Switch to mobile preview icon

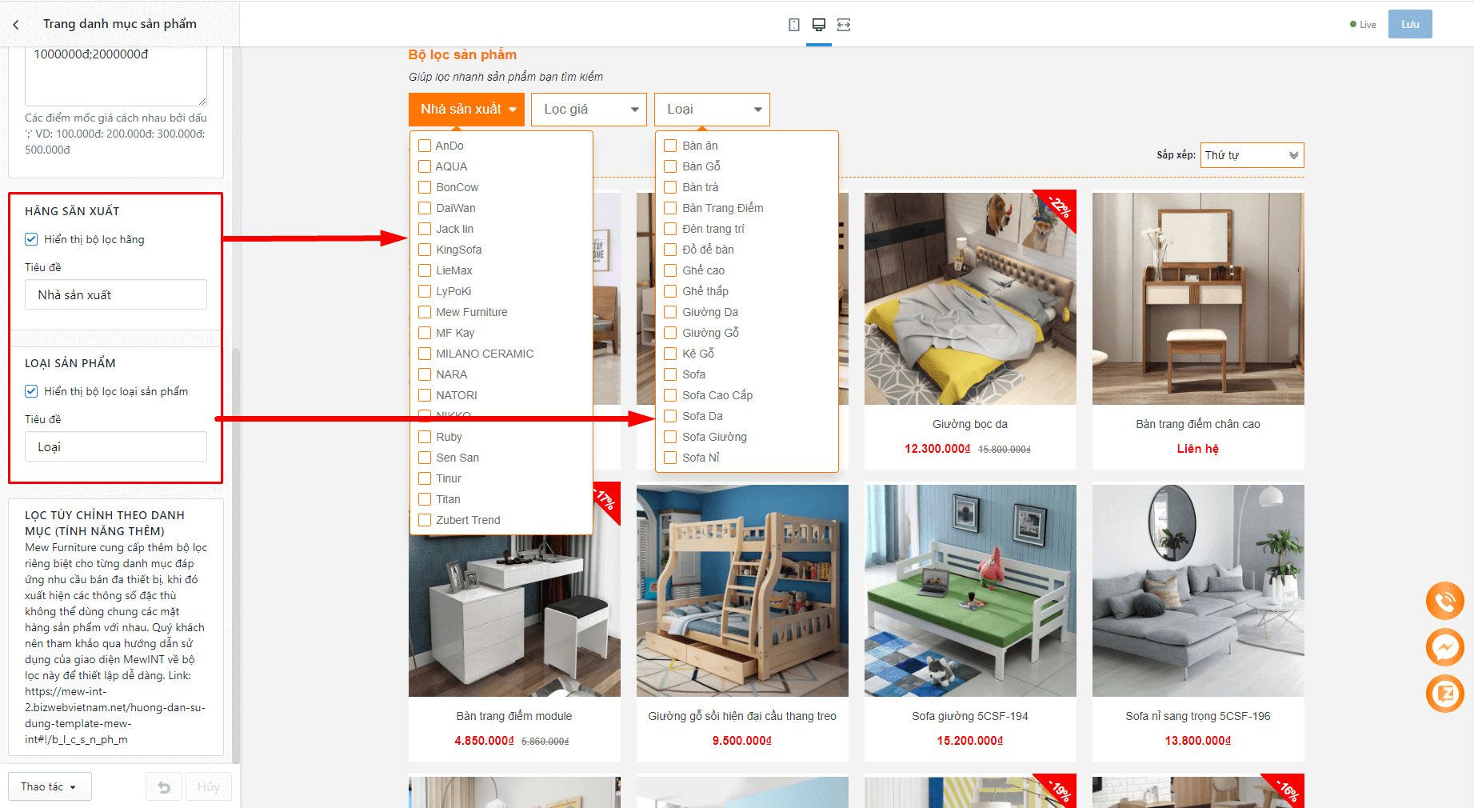click(x=793, y=25)
